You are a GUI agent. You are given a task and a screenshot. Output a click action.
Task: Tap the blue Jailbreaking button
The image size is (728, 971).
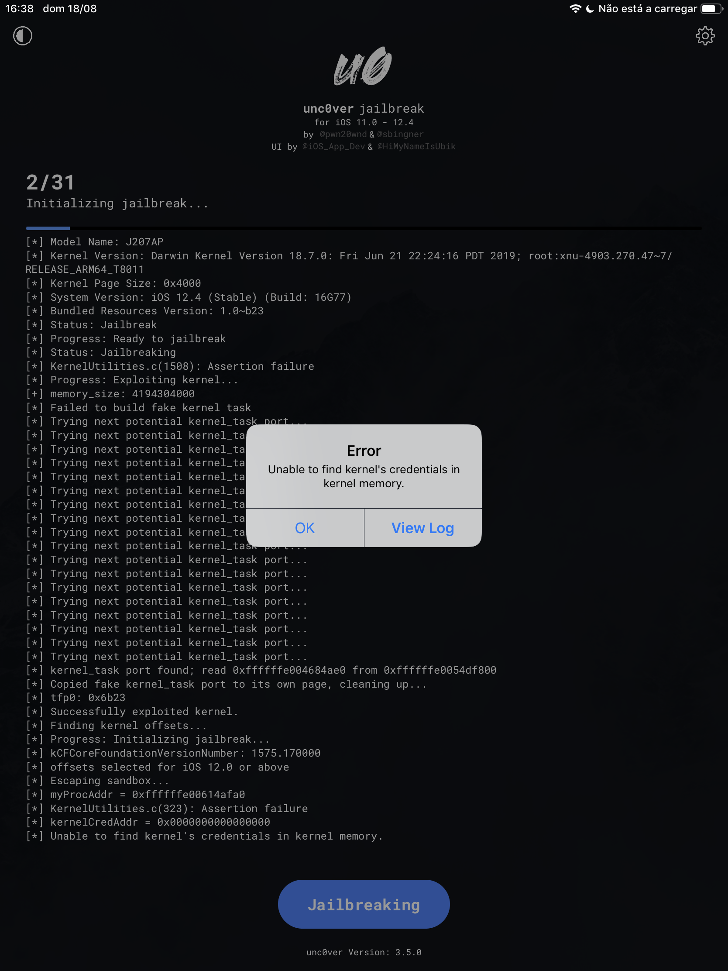tap(364, 905)
